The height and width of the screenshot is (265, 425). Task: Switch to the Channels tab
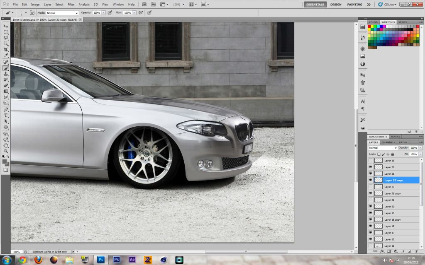pyautogui.click(x=388, y=142)
